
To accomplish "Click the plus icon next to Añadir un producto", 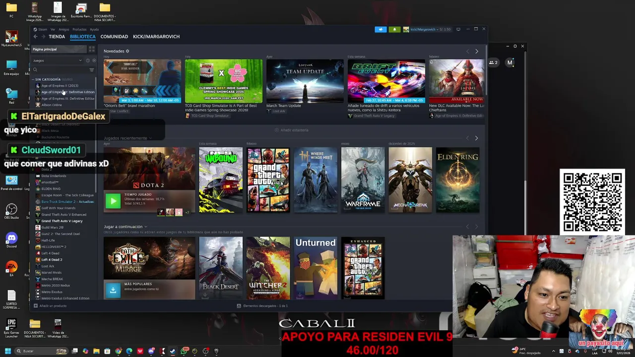I will point(35,306).
